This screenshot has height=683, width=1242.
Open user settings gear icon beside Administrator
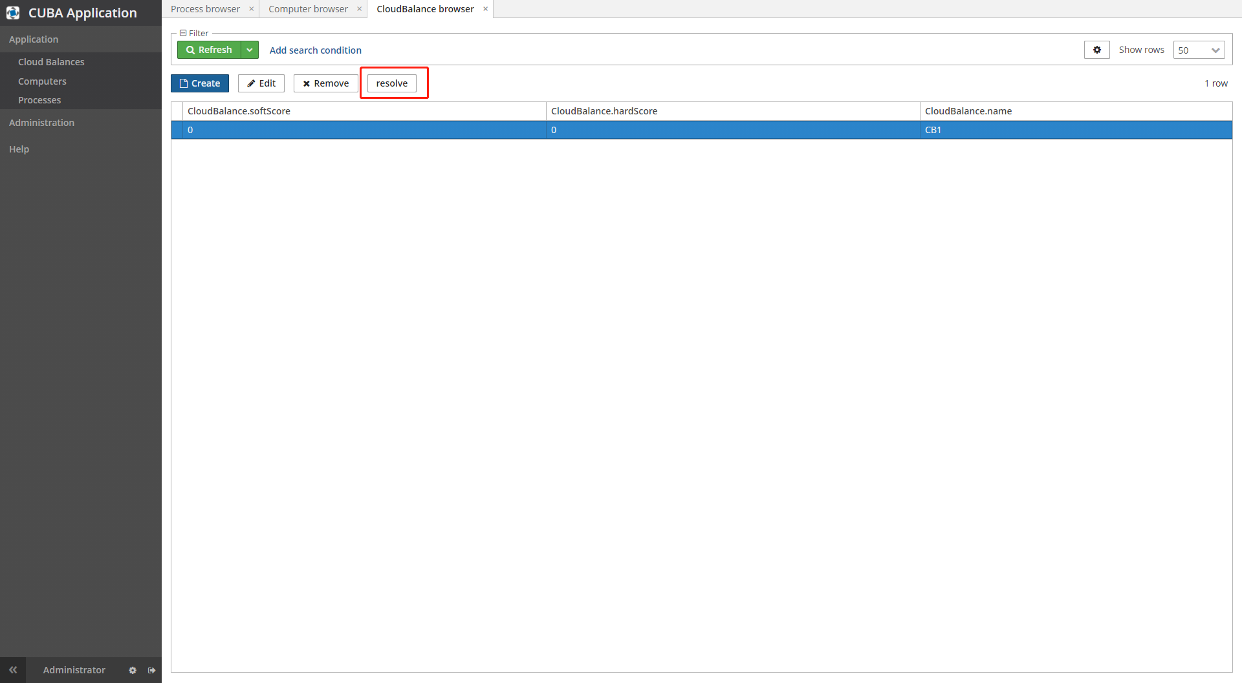pyautogui.click(x=133, y=671)
